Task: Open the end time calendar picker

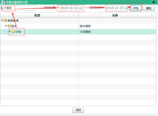Action: [x=126, y=8]
